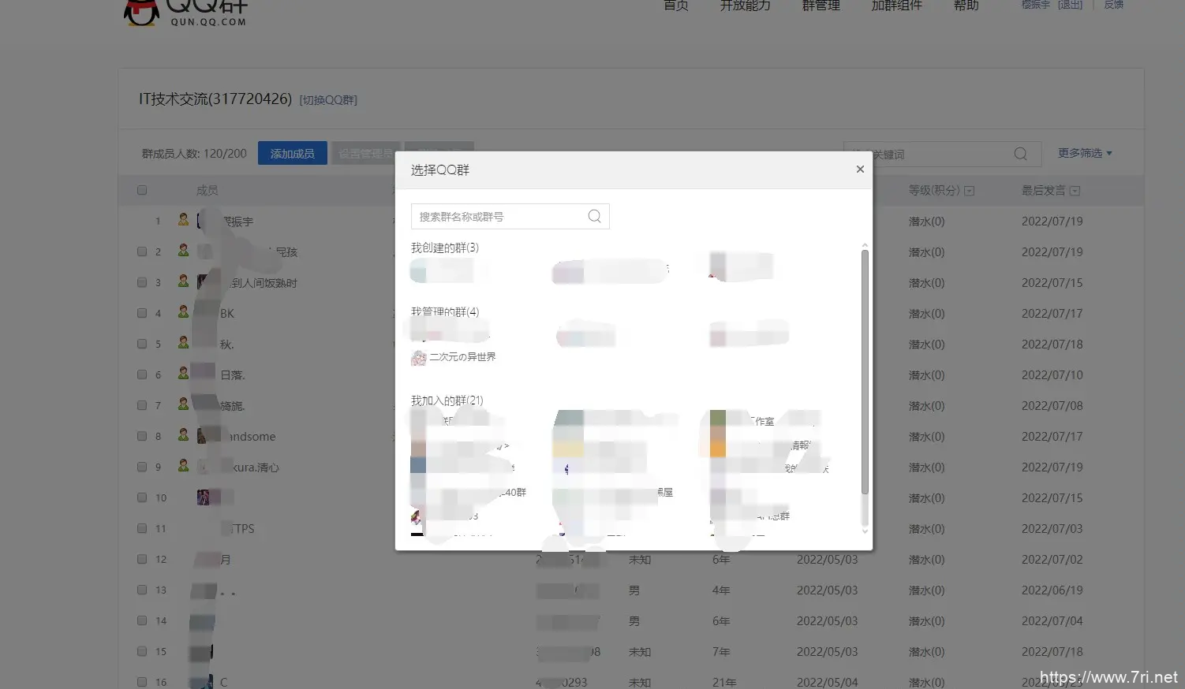The width and height of the screenshot is (1185, 689).
Task: Click the 反馈 link at top right
Action: 1113,5
